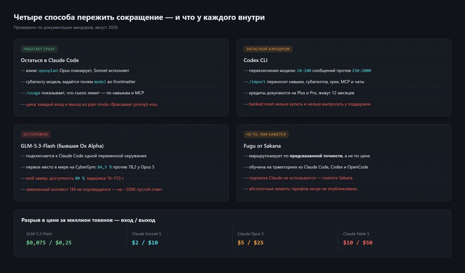Click the card title 'GLM-5.3-Flash (бывшая Ox Alpha)'

point(62,146)
